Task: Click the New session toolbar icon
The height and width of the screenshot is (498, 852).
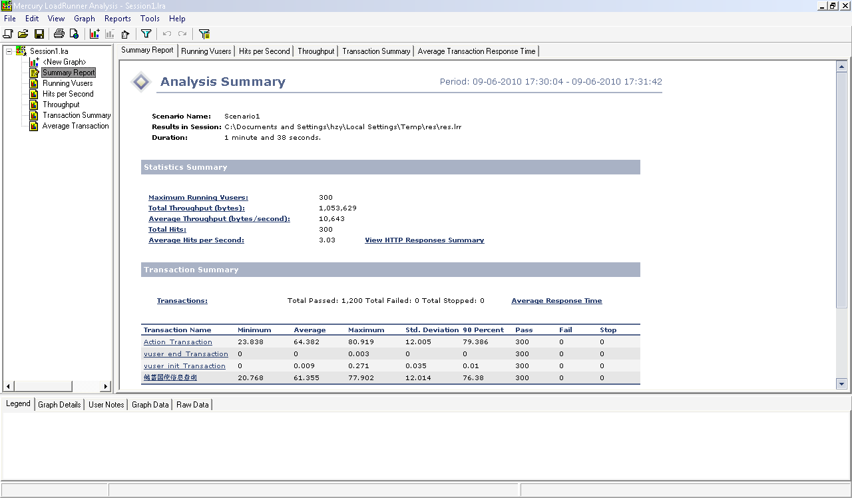Action: click(x=8, y=34)
